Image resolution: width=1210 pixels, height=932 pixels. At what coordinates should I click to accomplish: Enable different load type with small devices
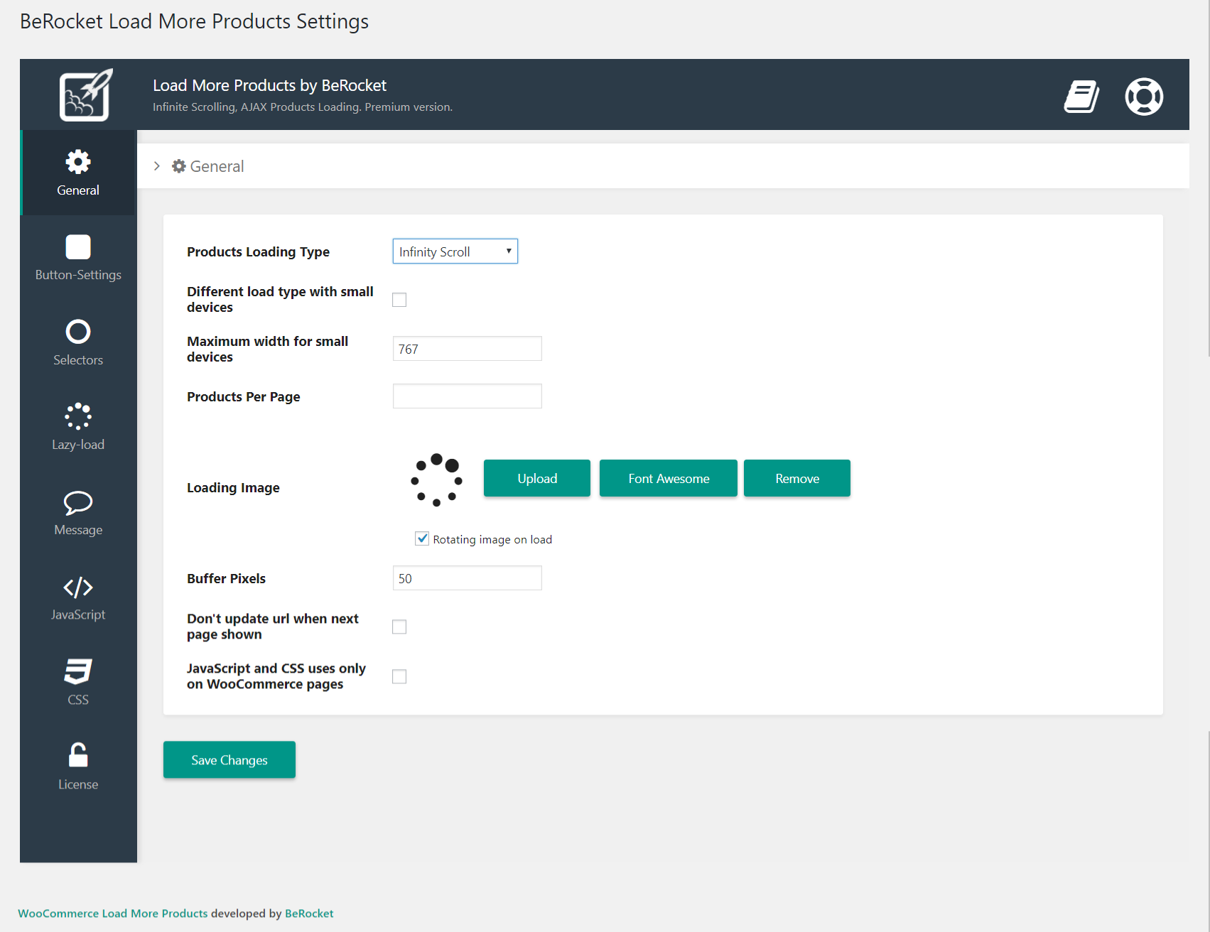click(399, 300)
